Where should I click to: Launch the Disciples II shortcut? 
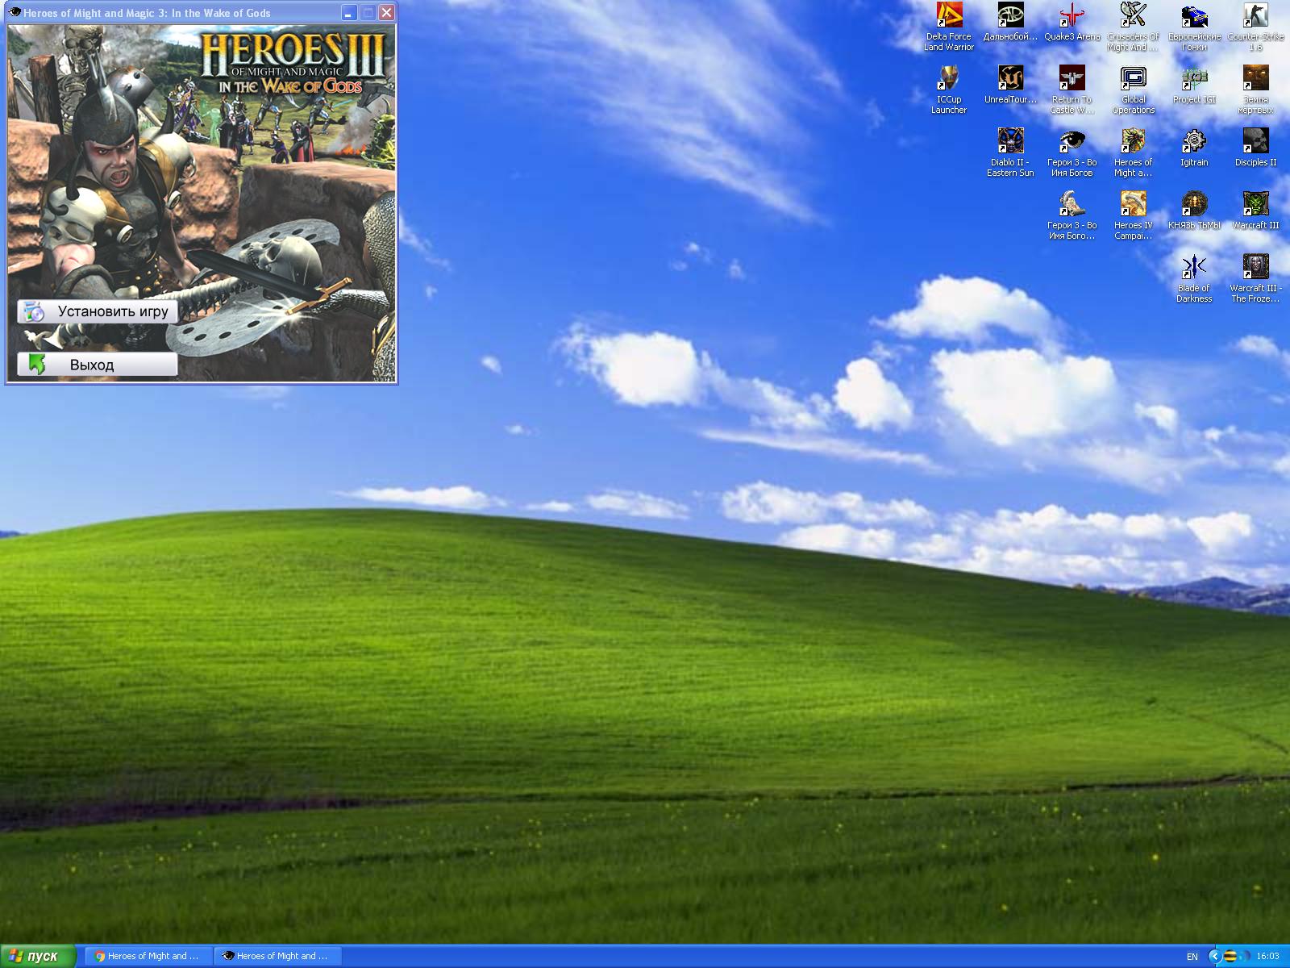1255,148
